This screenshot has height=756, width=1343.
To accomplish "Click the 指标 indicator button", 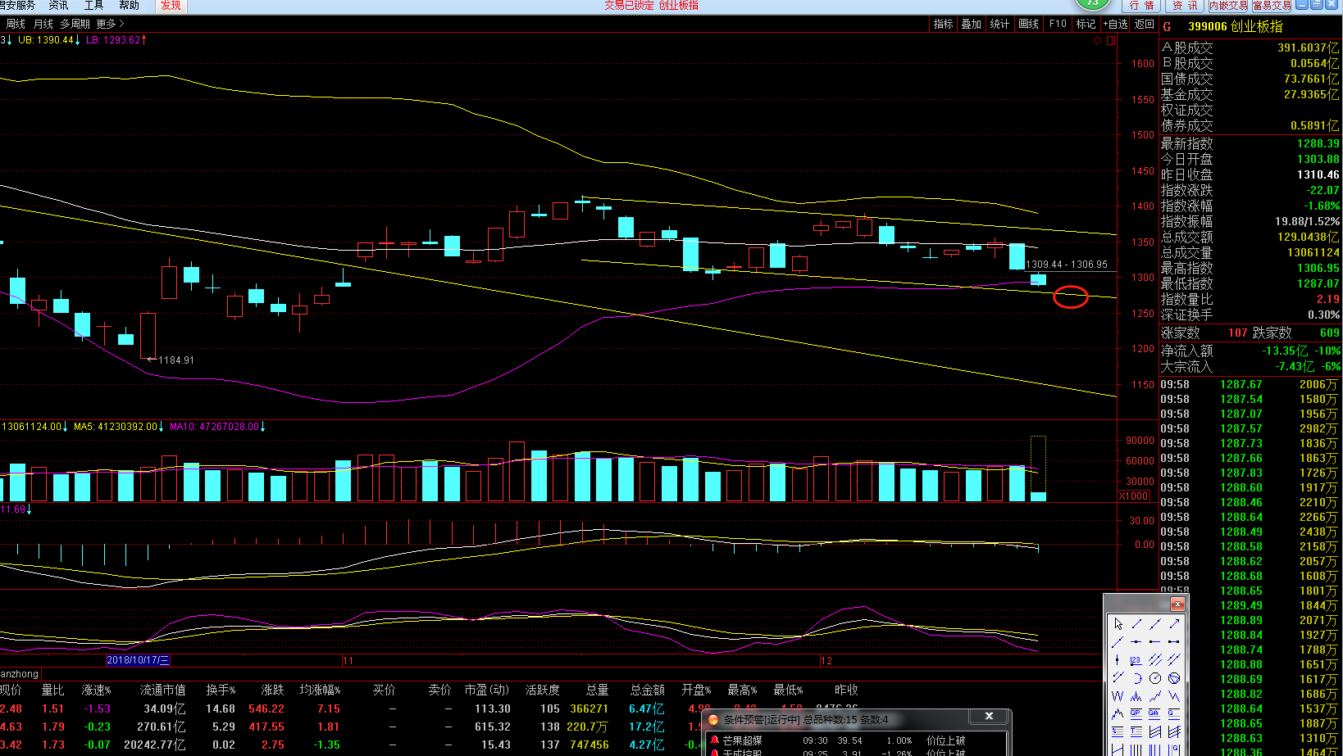I will click(x=944, y=24).
